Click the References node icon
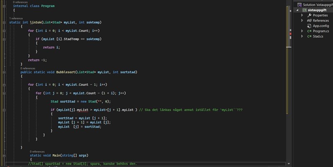Viewport: 333px width, 167px height. click(x=309, y=20)
